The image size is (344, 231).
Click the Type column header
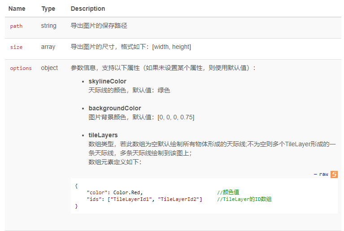pyautogui.click(x=48, y=9)
